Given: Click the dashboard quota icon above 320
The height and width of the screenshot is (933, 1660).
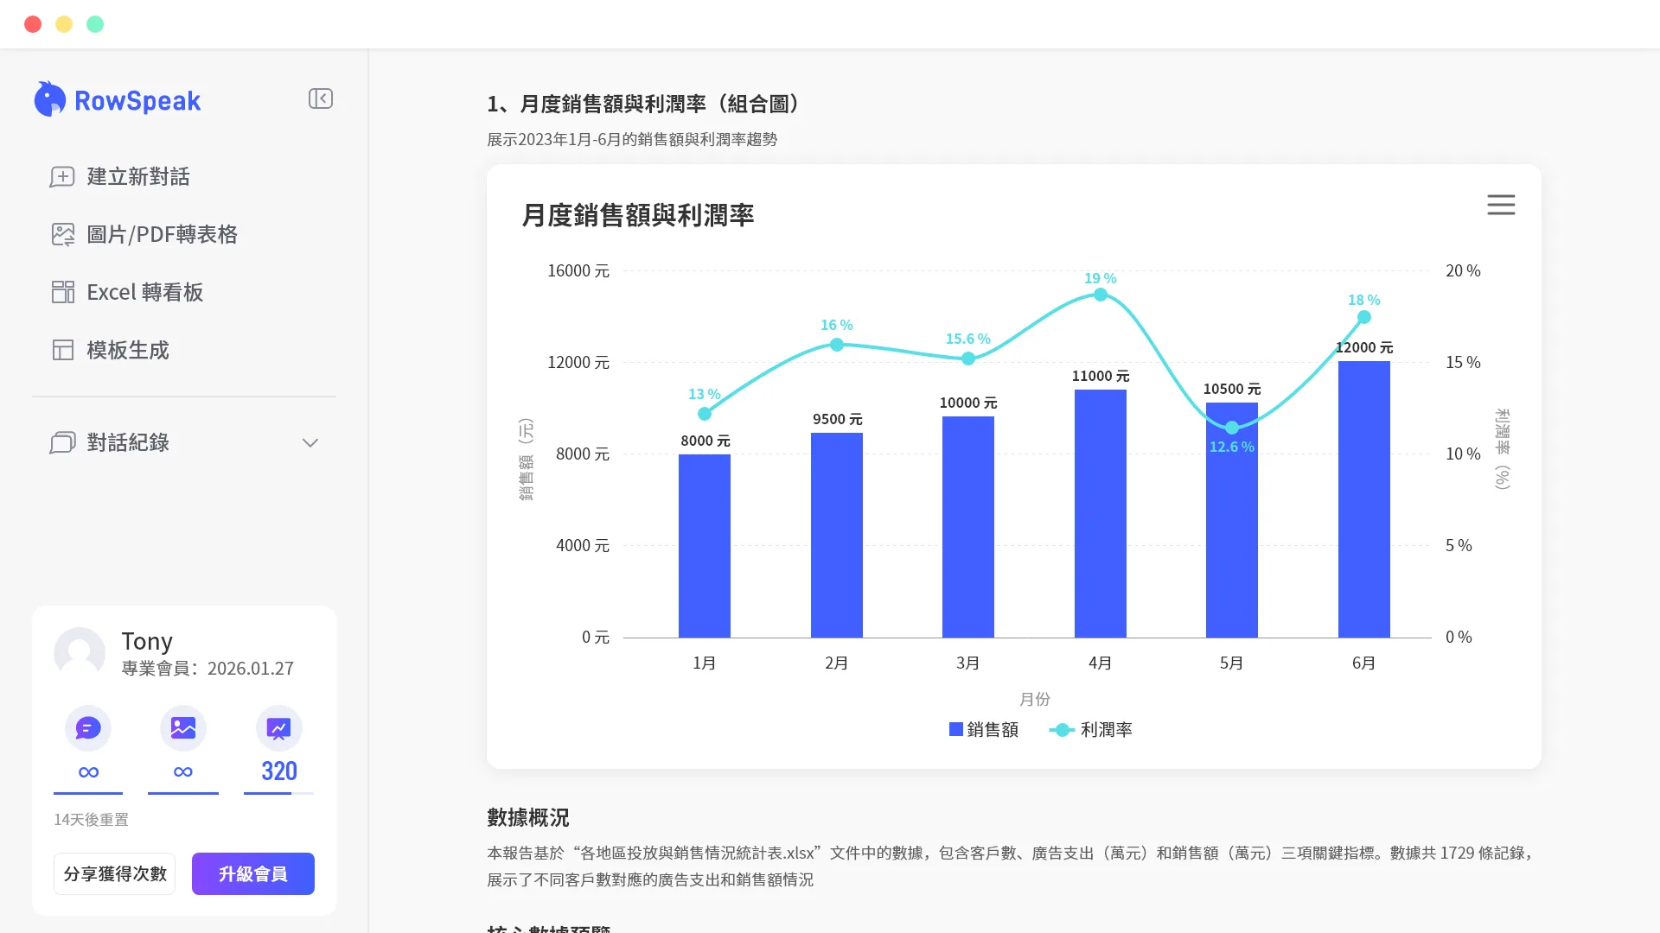Looking at the screenshot, I should pyautogui.click(x=278, y=728).
